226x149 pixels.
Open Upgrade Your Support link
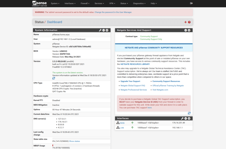point(130,81)
